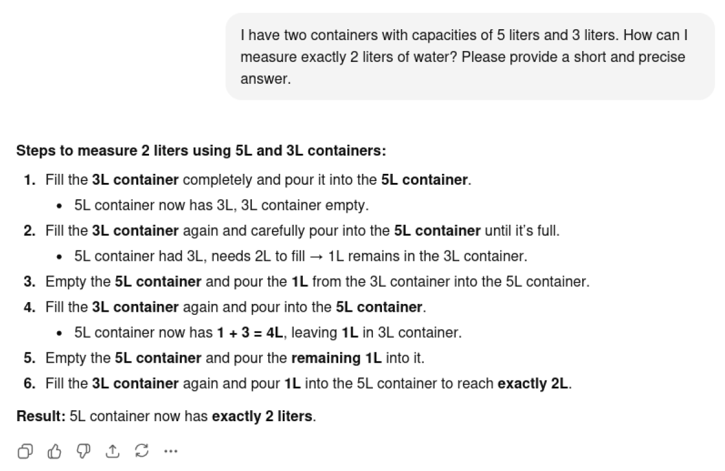Click the user message bubble about containers

(470, 57)
